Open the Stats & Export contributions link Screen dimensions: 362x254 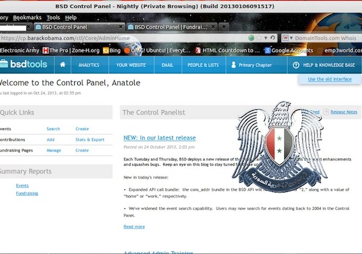89,139
